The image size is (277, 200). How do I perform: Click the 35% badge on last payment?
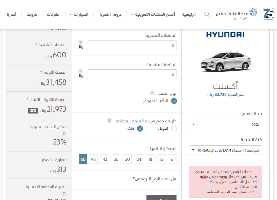click(x=33, y=110)
